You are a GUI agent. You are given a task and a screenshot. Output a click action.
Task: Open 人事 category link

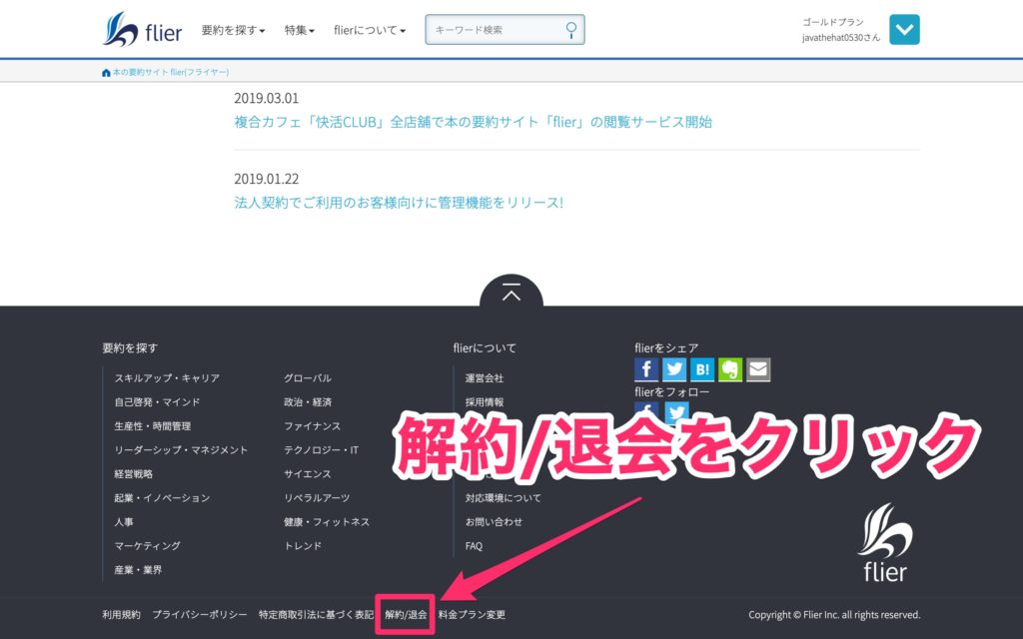point(124,522)
